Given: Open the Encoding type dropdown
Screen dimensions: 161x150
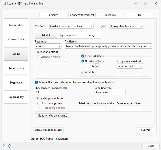Looking at the screenshot, I should (110, 92).
